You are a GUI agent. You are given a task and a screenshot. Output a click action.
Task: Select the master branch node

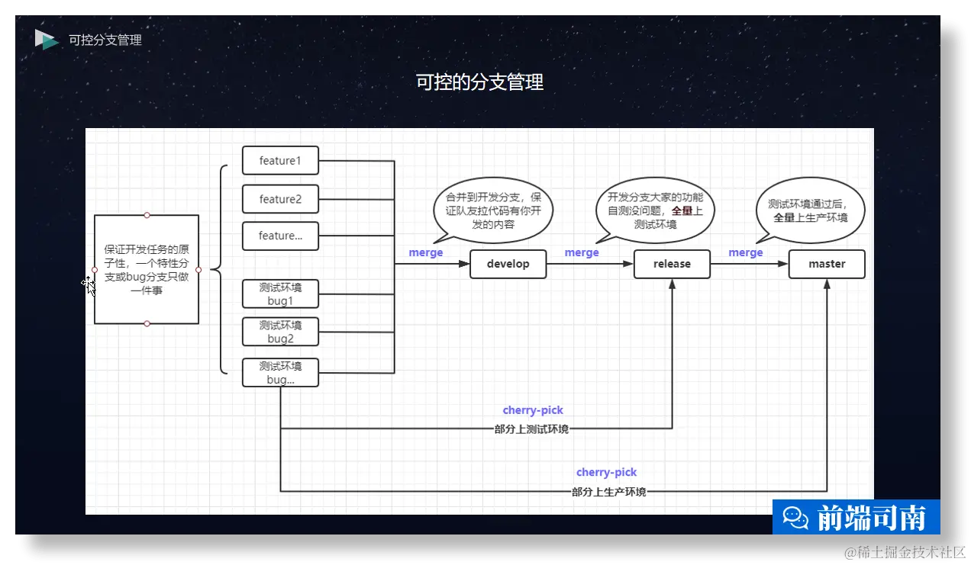[x=827, y=264]
